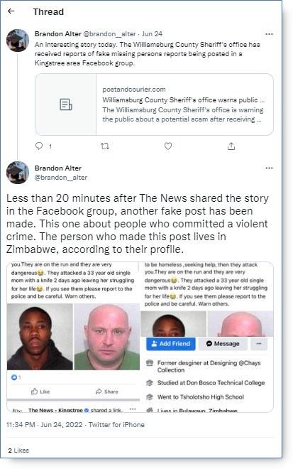
Task: View the 2 Likes list
Action: click(x=18, y=451)
